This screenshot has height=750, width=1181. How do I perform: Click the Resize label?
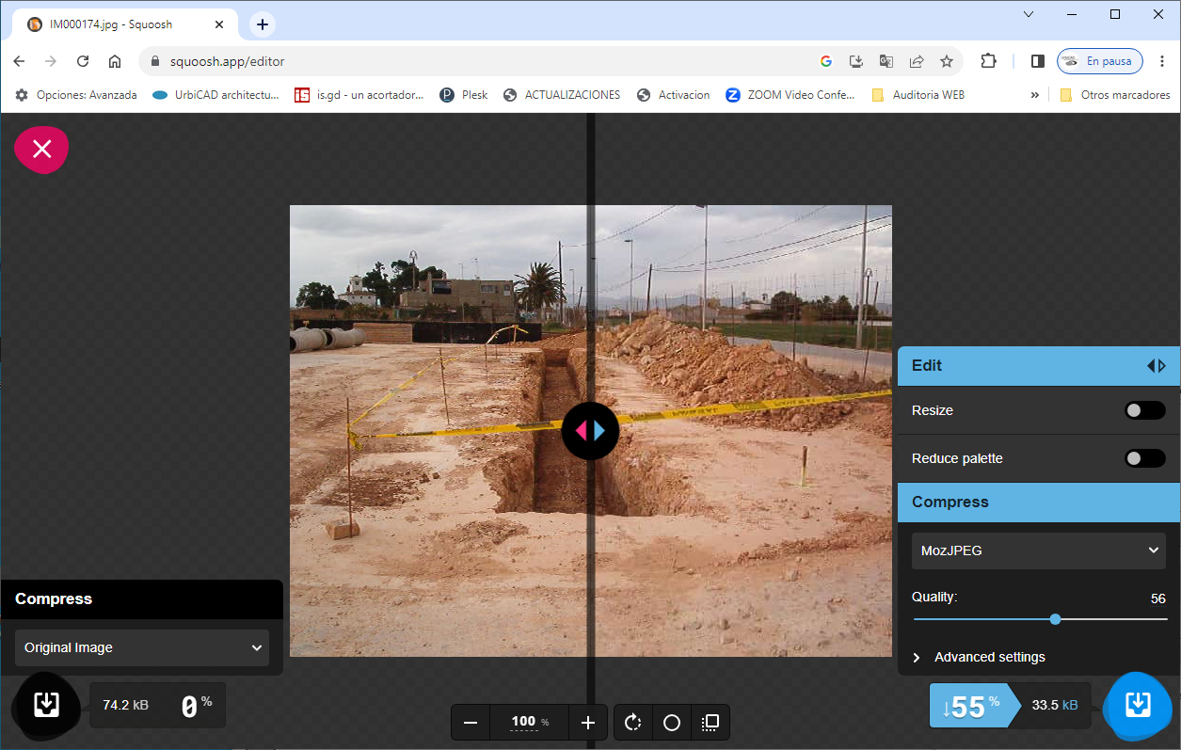(x=933, y=410)
